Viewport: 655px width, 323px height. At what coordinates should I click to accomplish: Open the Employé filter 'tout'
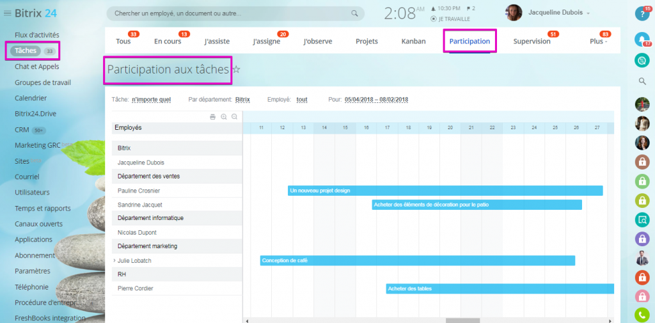point(302,99)
